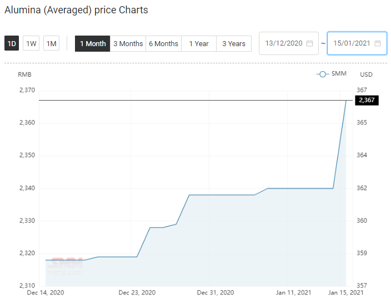
Task: Click the Dec 31, 2020 axis label
Action: (215, 292)
